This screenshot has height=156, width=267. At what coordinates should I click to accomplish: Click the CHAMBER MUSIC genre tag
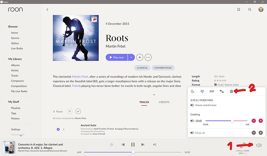point(163,68)
